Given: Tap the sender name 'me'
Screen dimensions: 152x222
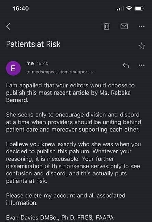Looking at the screenshot, I should pos(30,63).
